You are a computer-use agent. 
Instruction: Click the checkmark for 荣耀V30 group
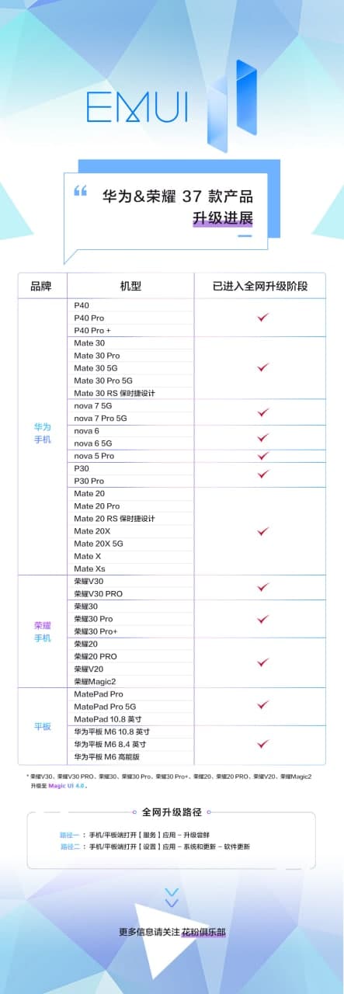click(262, 587)
